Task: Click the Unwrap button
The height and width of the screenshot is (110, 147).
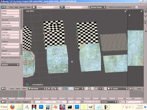Action: click(10, 32)
